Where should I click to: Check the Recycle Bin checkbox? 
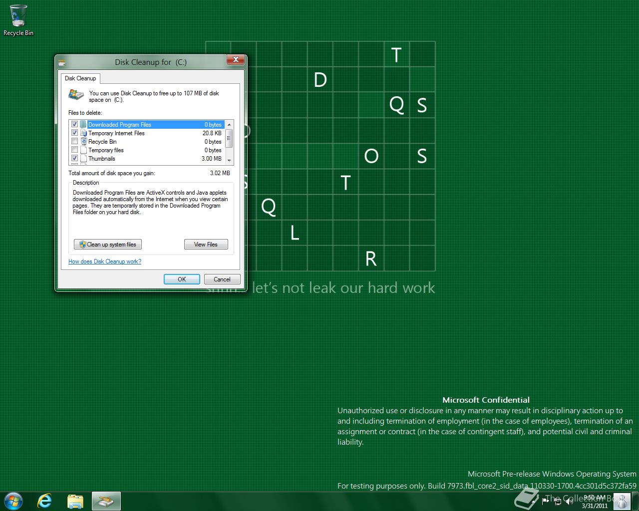[75, 141]
